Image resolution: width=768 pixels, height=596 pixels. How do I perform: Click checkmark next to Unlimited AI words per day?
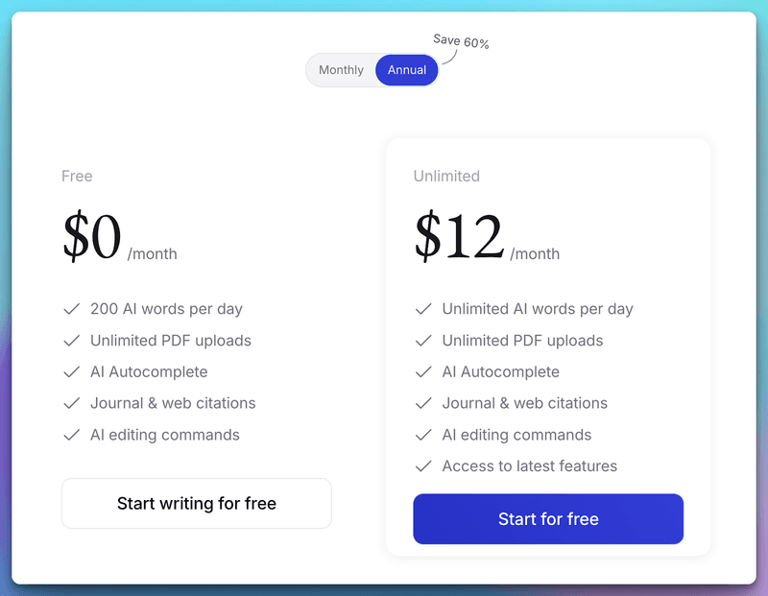point(423,309)
